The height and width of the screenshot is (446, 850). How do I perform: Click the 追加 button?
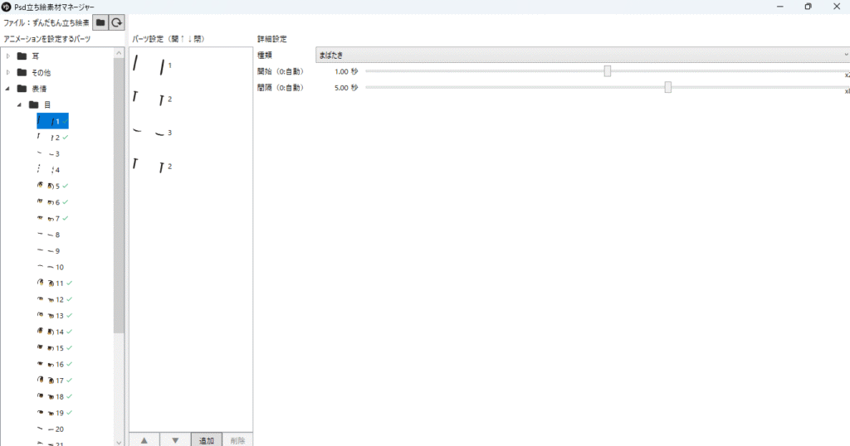pyautogui.click(x=206, y=439)
